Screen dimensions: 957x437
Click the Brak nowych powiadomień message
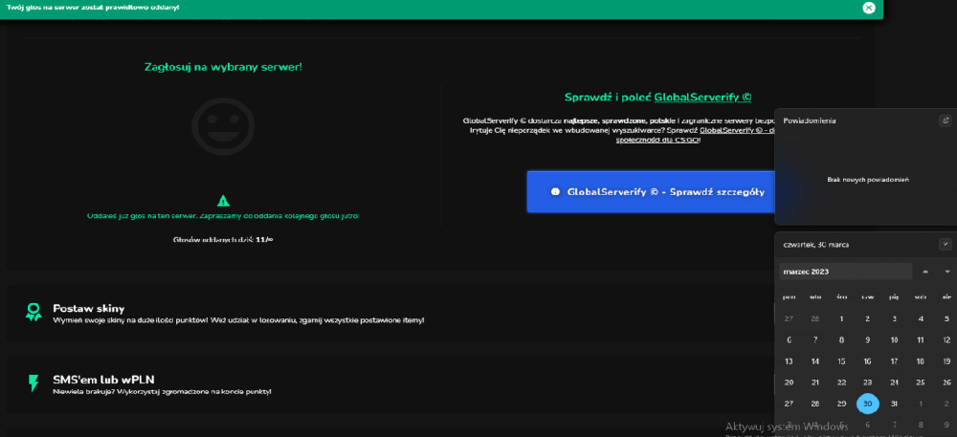[868, 180]
